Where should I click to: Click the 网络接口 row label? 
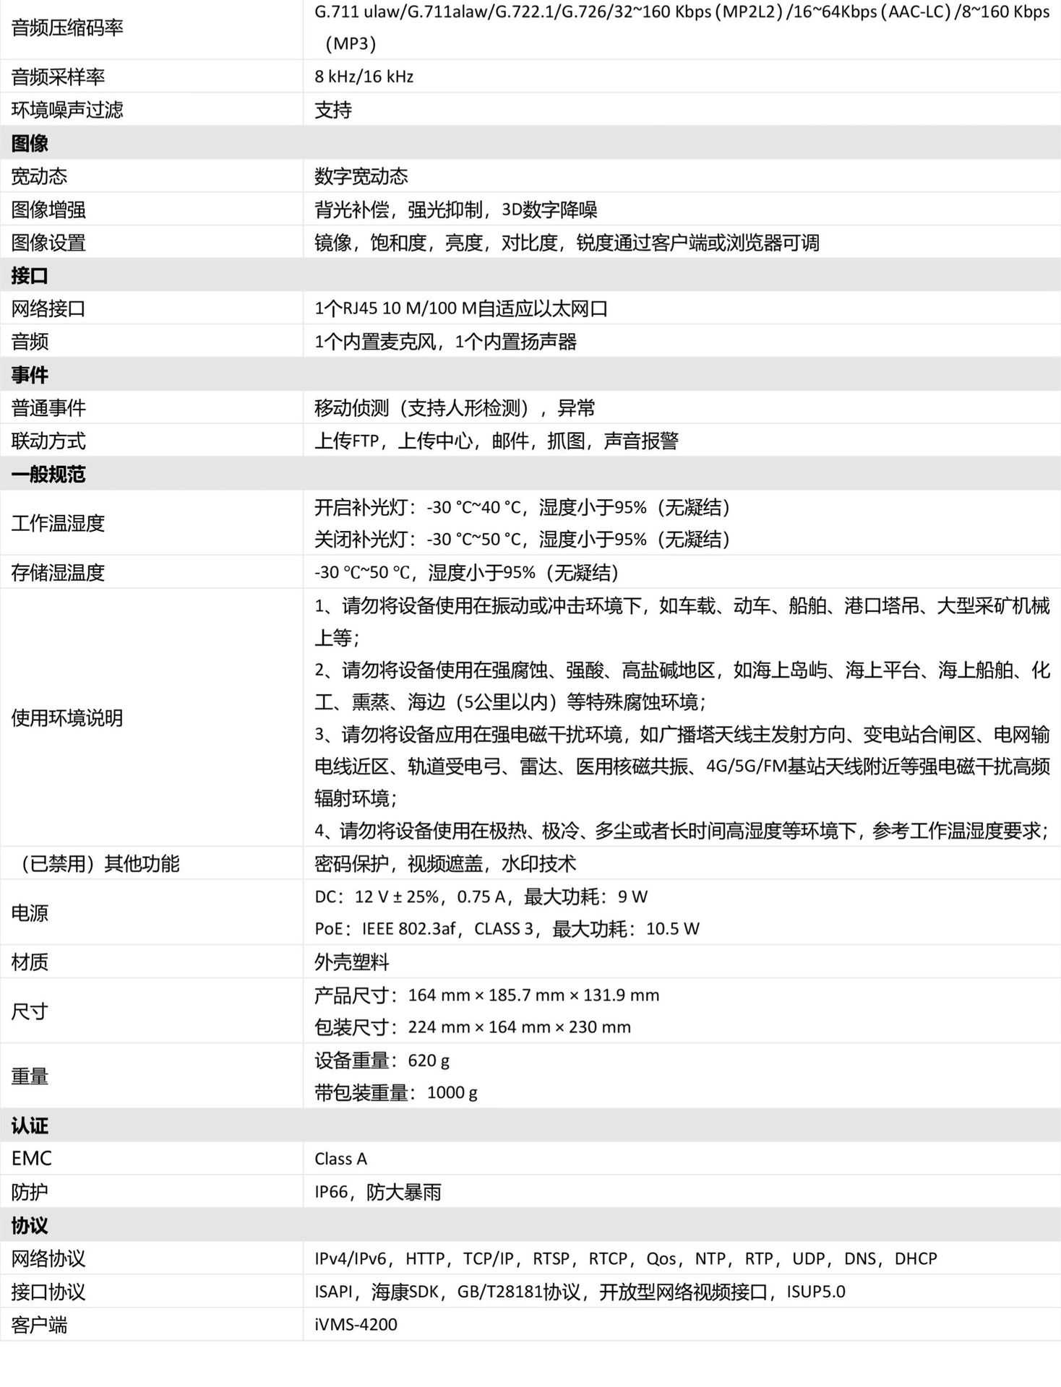[x=48, y=308]
